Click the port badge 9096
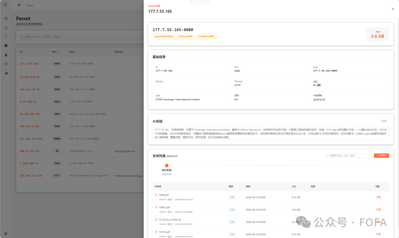Screen dimensions: 399x238 (57, 114)
